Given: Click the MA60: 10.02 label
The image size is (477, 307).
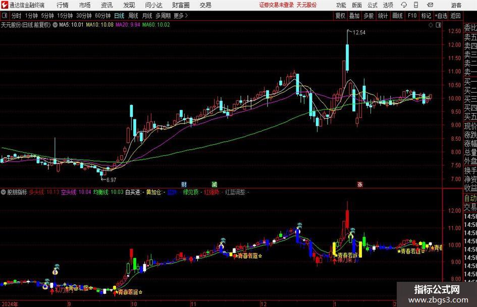Looking at the screenshot, I should click(x=156, y=25).
